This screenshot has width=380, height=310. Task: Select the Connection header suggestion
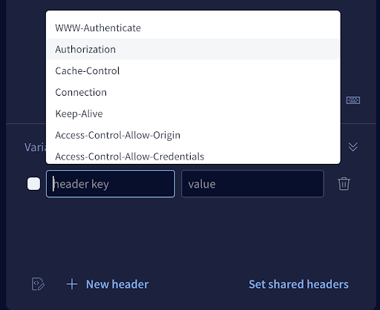point(193,92)
